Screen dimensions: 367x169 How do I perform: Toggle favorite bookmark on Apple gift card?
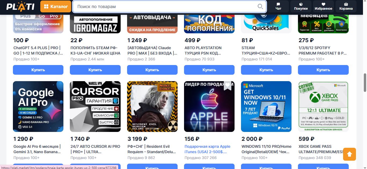(x=228, y=85)
